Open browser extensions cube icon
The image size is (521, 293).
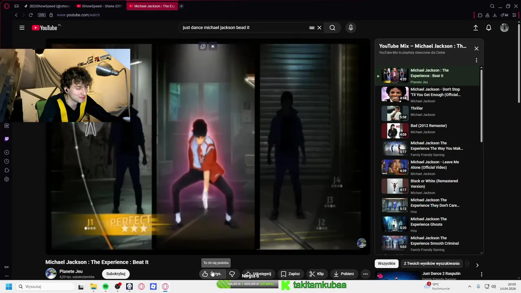[x=480, y=15]
